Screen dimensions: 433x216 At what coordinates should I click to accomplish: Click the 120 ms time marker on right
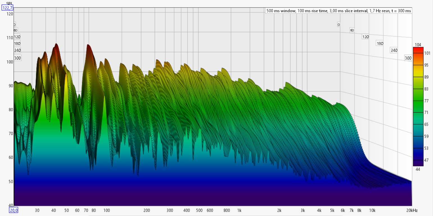(365, 37)
